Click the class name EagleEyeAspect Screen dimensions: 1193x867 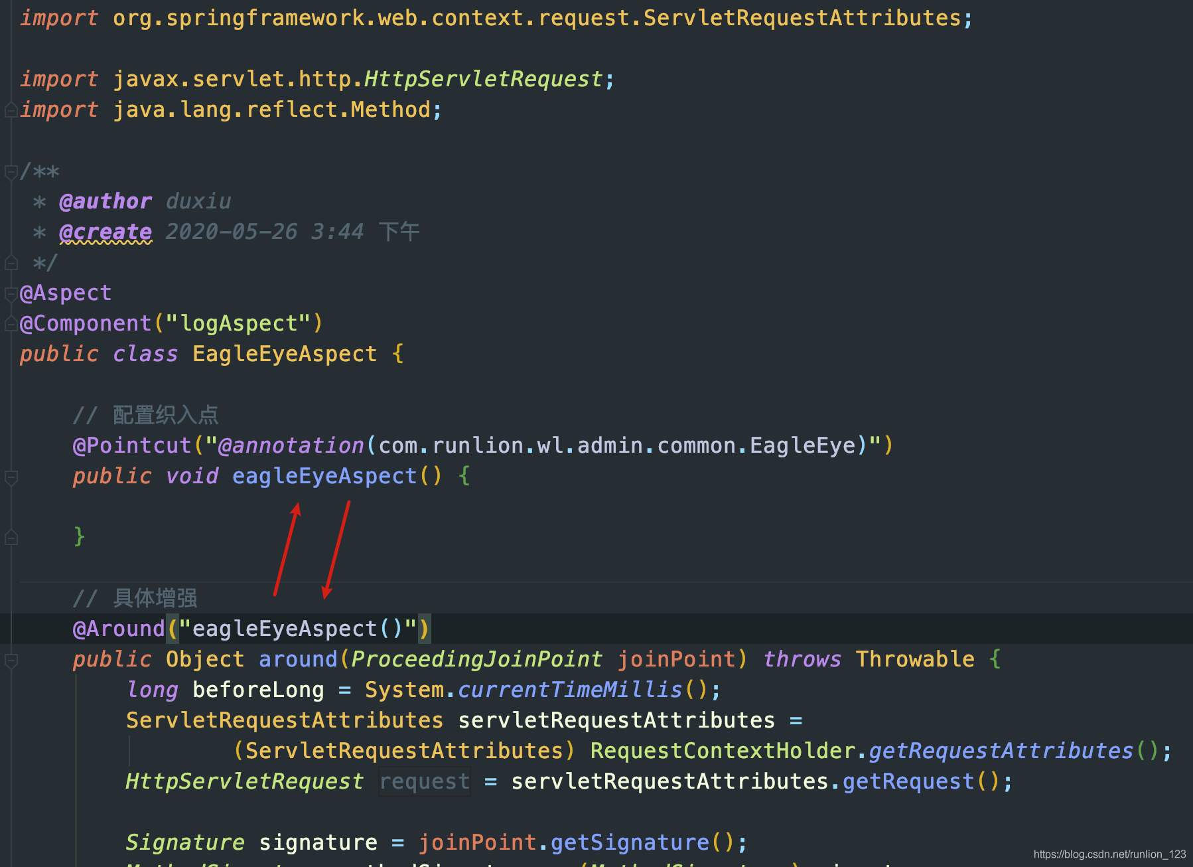285,354
